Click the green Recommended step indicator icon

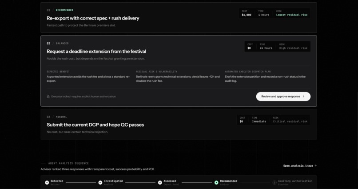click(216, 182)
